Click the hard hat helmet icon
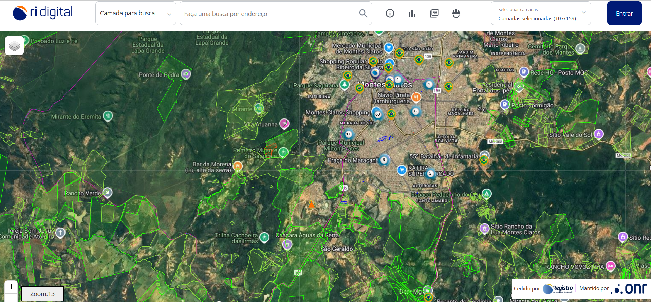The image size is (651, 302). 456,13
